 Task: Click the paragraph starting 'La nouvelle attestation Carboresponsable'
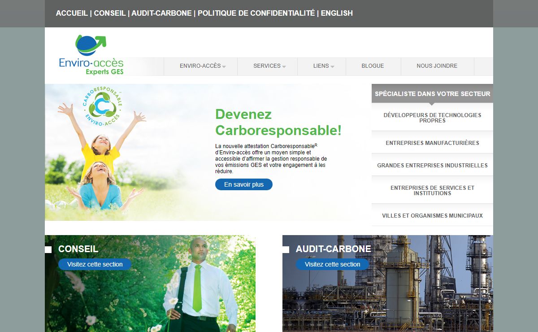click(x=271, y=158)
